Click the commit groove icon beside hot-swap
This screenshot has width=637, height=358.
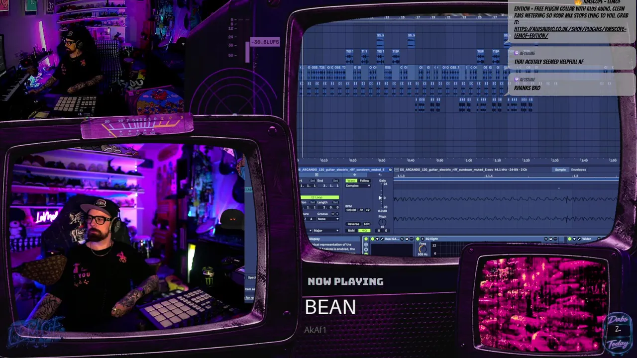(x=337, y=214)
